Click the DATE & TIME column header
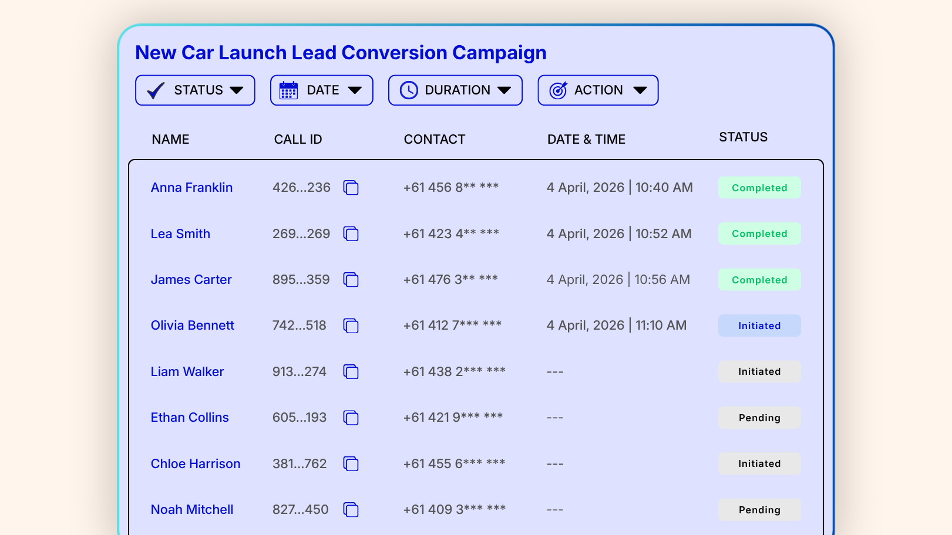Screen dimensions: 952x535 [x=586, y=140]
